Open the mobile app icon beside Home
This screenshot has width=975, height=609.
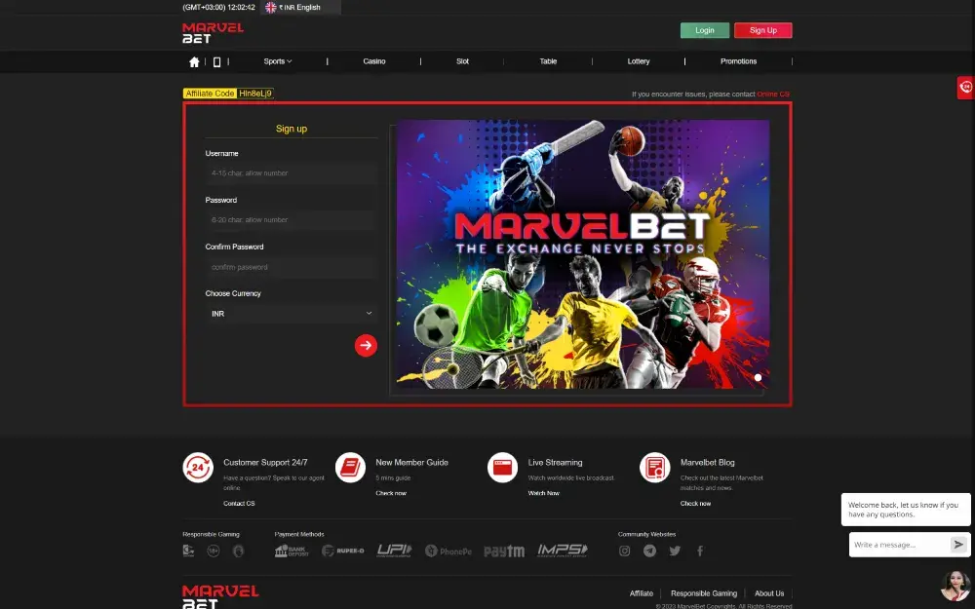tap(217, 60)
